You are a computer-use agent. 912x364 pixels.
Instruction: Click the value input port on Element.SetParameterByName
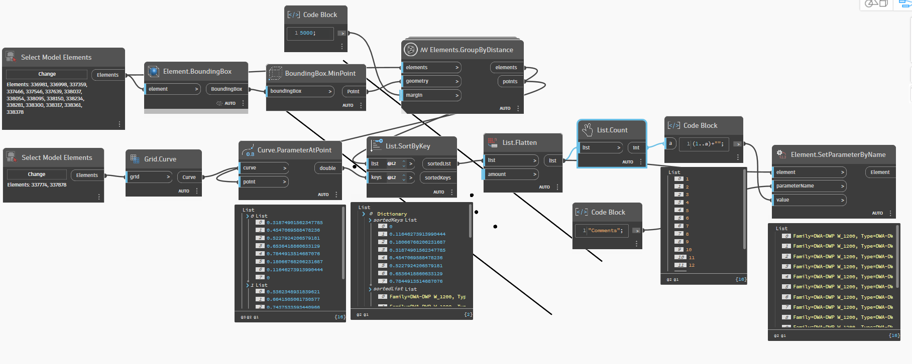(809, 200)
